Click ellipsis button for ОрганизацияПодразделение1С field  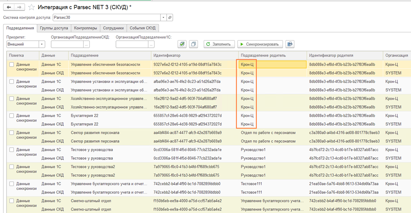[151, 44]
